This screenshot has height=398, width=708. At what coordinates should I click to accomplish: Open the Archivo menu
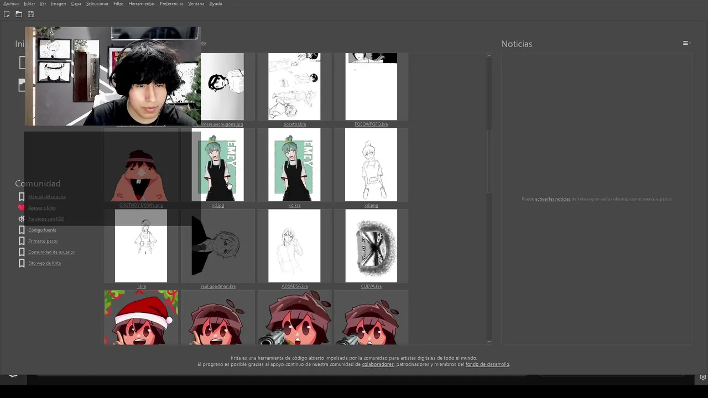pyautogui.click(x=11, y=4)
